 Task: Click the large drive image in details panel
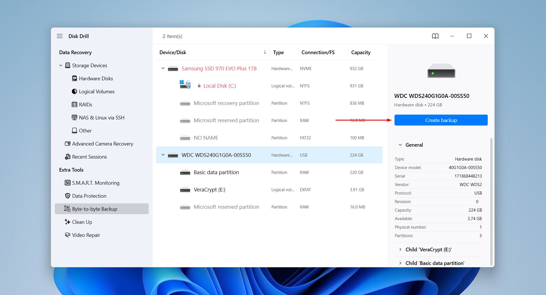[x=441, y=71]
